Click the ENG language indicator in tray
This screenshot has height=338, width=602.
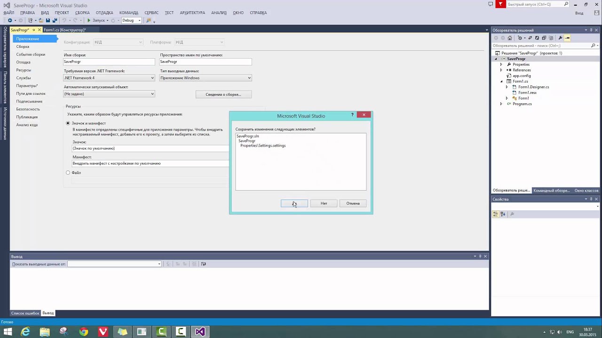coord(570,332)
